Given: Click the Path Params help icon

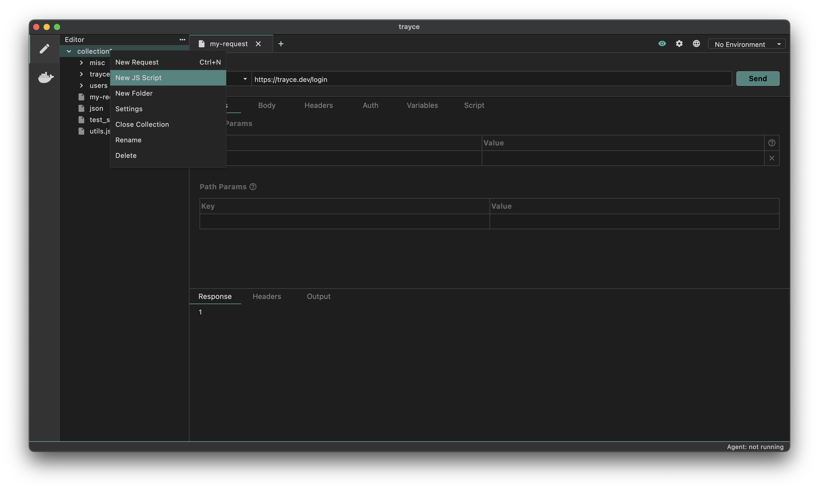Looking at the screenshot, I should tap(253, 187).
